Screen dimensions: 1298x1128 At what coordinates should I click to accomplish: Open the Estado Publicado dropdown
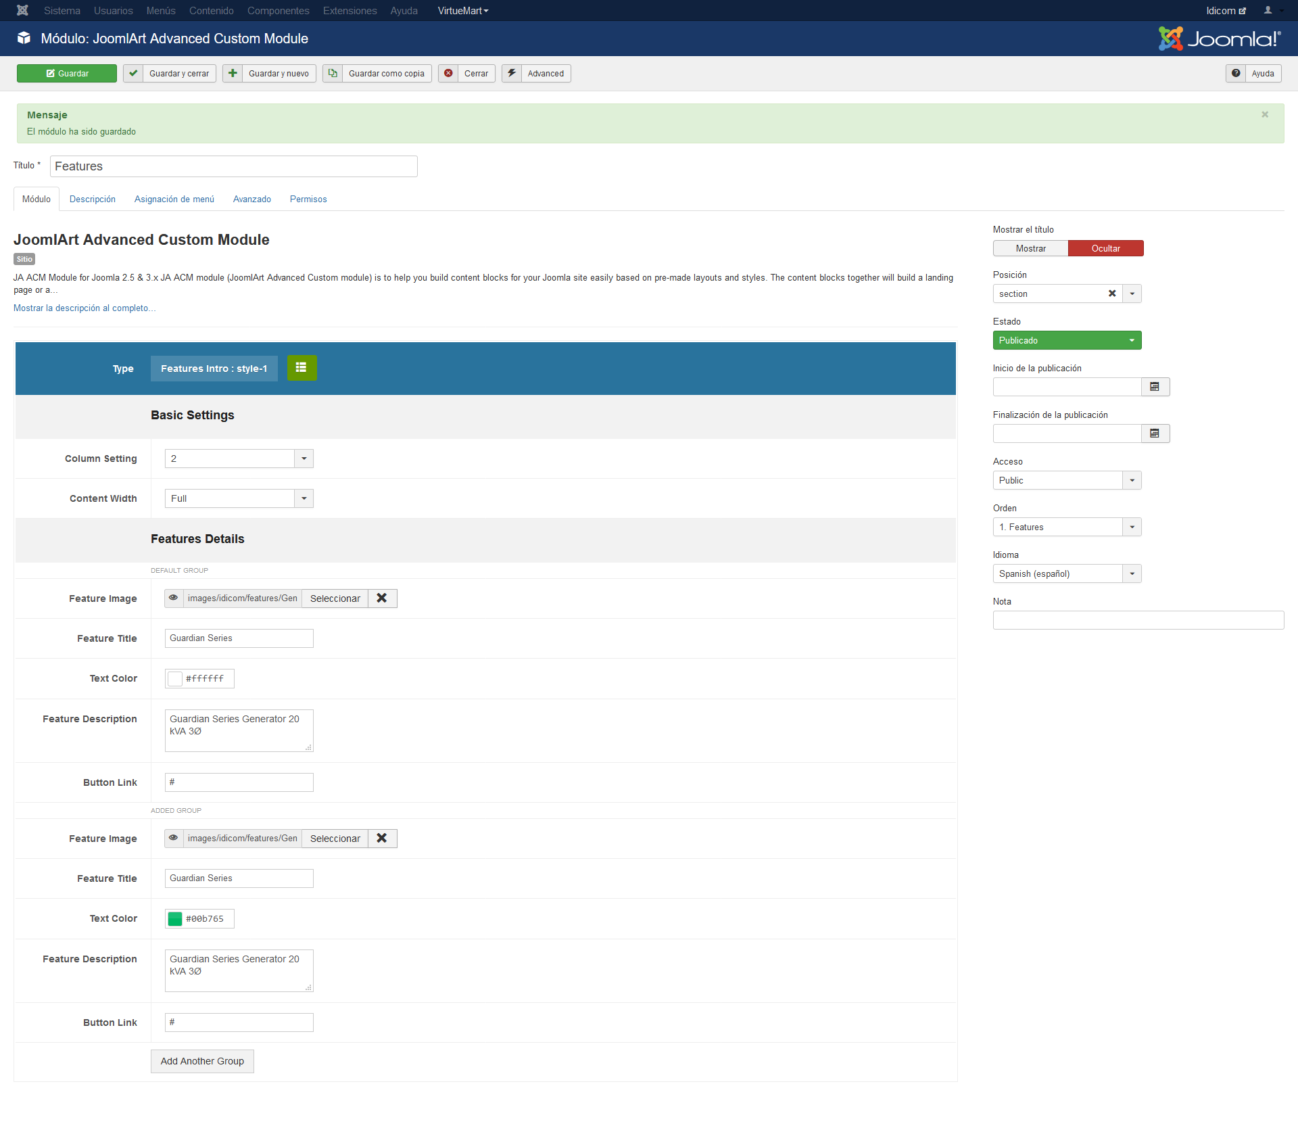click(1067, 340)
